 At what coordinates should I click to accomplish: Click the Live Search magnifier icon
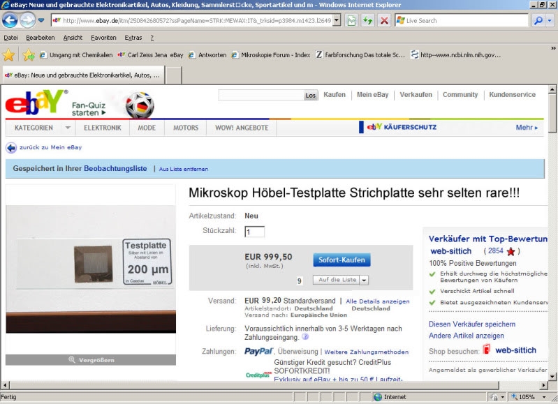point(538,20)
